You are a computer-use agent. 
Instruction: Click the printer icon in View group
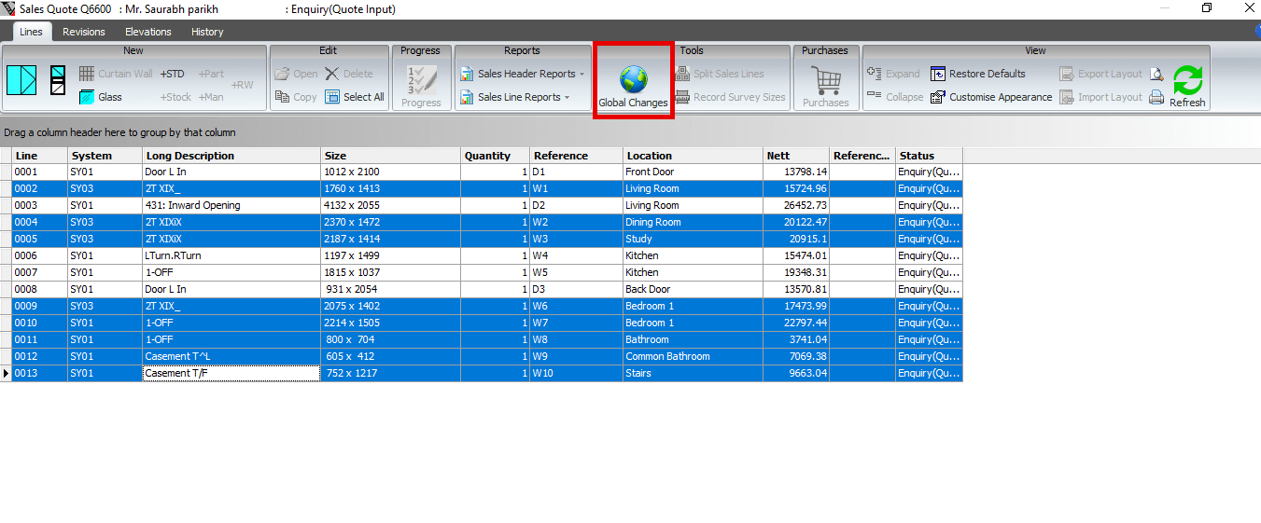coord(1156,97)
